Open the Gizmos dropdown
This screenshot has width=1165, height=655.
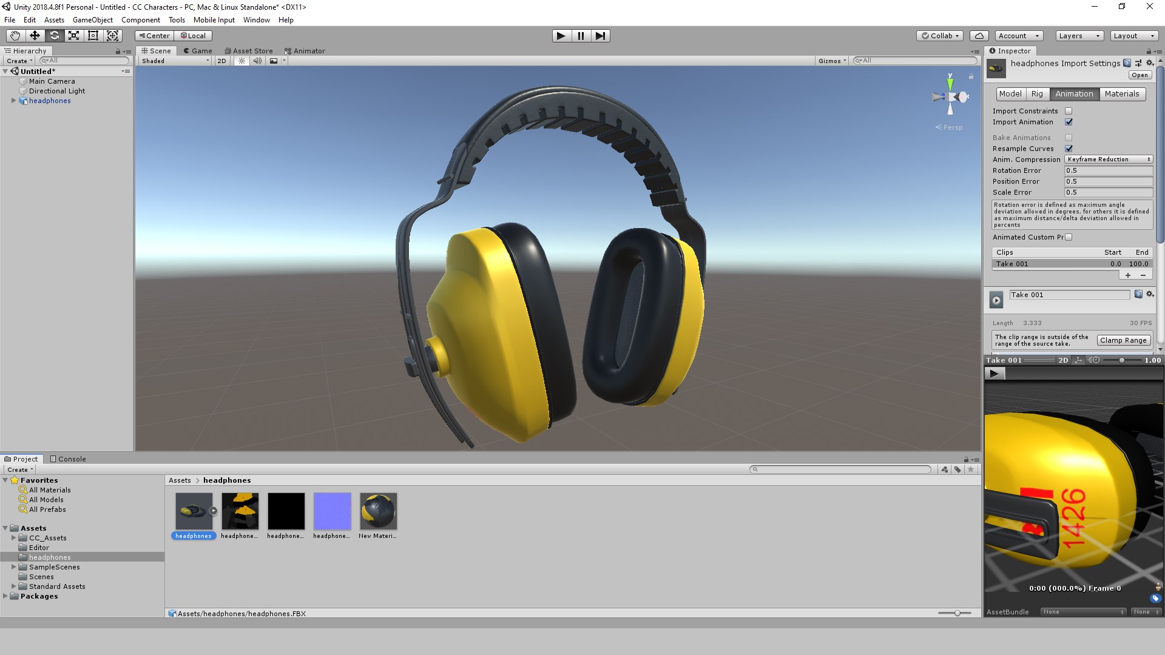tap(832, 61)
